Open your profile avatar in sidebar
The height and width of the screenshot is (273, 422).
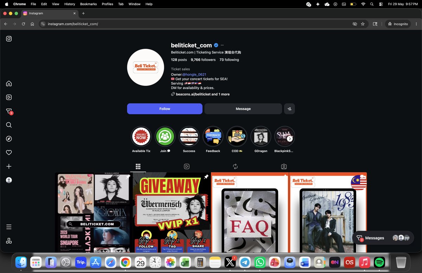tap(9, 180)
